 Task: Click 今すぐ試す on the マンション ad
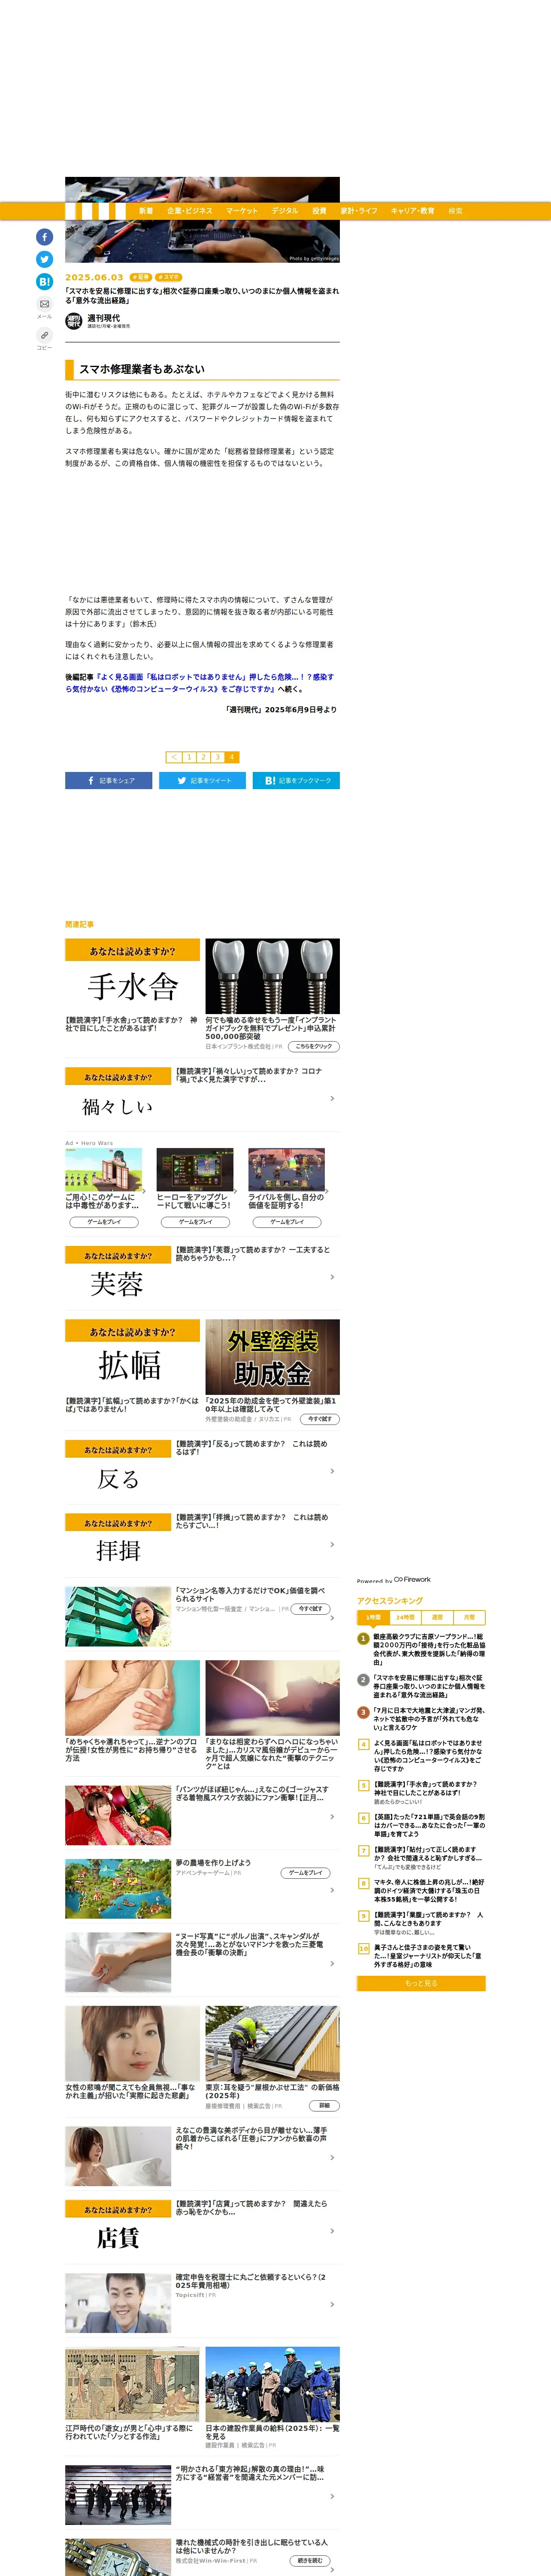pos(310,1609)
